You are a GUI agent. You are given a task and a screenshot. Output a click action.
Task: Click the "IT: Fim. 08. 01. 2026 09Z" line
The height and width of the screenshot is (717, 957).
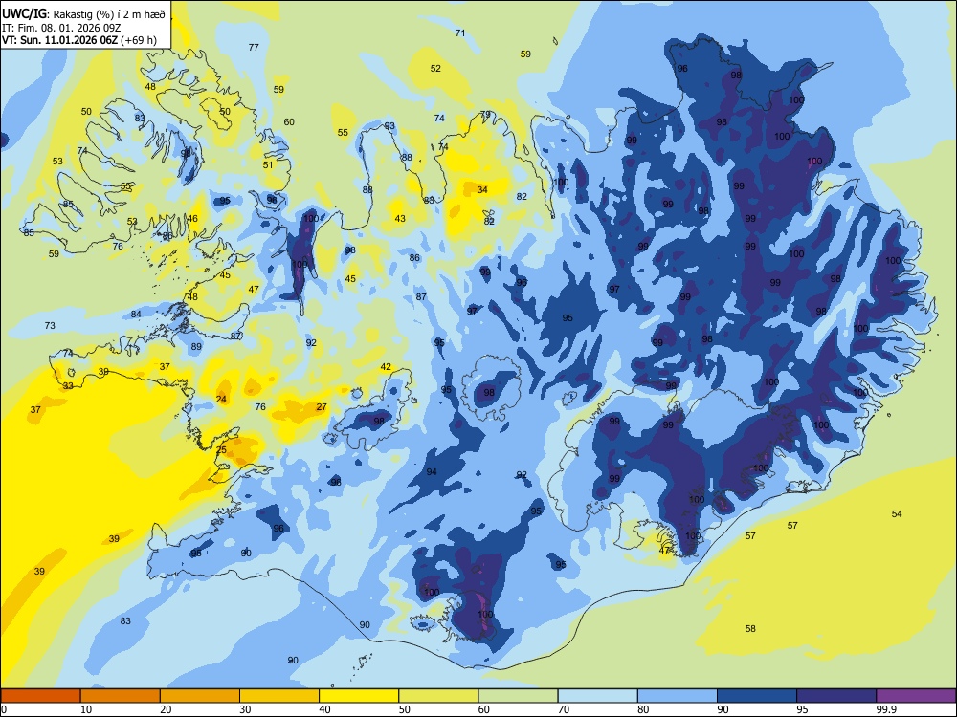click(x=63, y=28)
